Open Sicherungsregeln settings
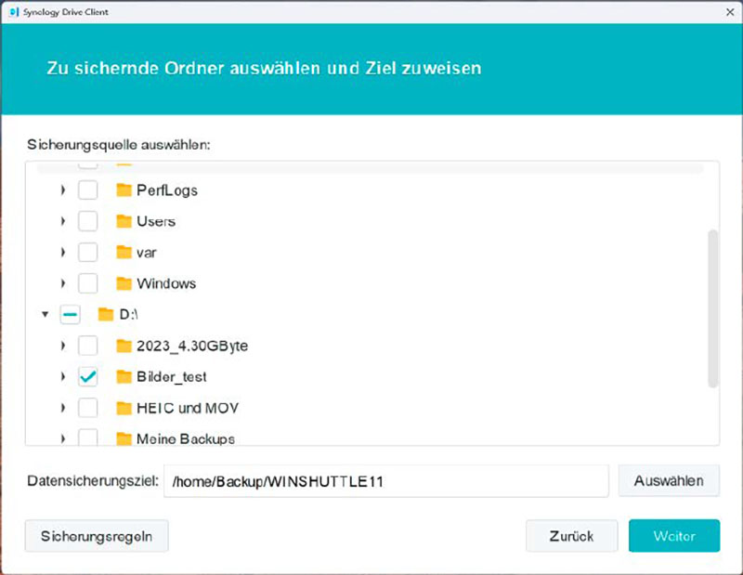743x575 pixels. [97, 536]
